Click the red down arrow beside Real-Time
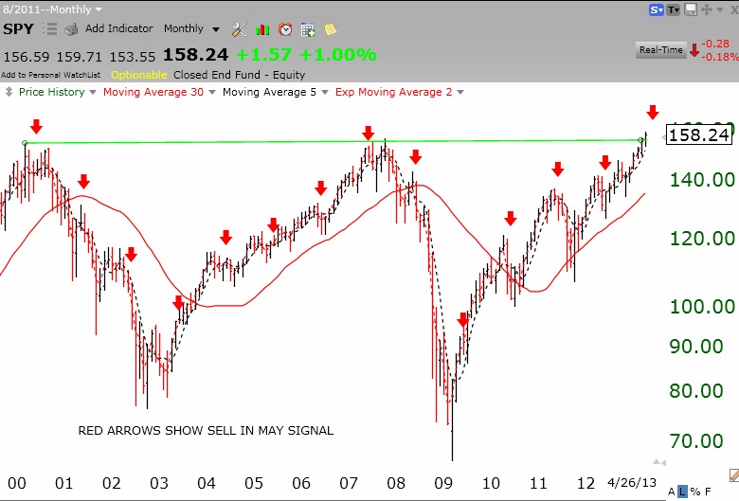 click(x=694, y=50)
